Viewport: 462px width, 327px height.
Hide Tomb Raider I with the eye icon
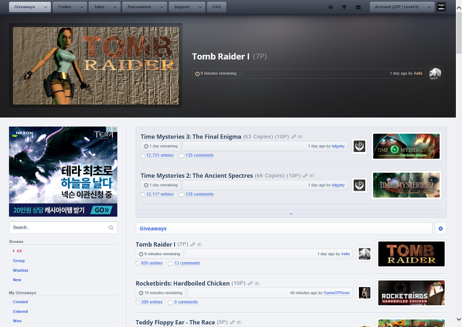199,244
